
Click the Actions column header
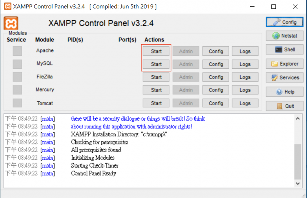coord(154,40)
